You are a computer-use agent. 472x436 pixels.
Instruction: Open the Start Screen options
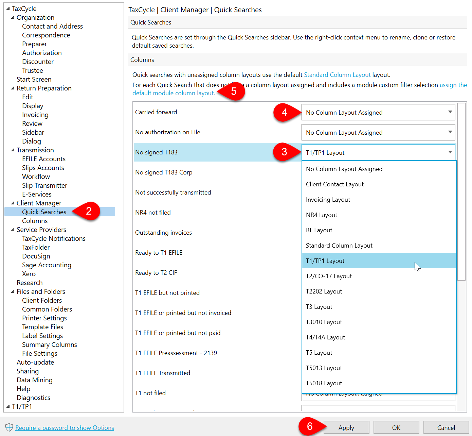point(34,79)
